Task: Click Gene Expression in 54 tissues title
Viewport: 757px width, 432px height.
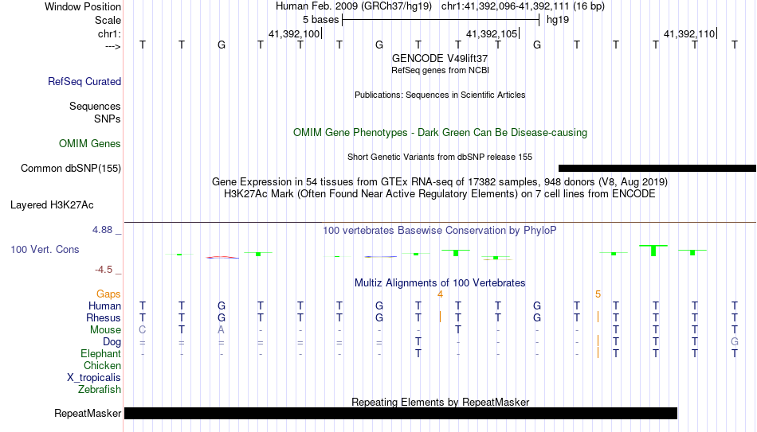Action: 440,181
